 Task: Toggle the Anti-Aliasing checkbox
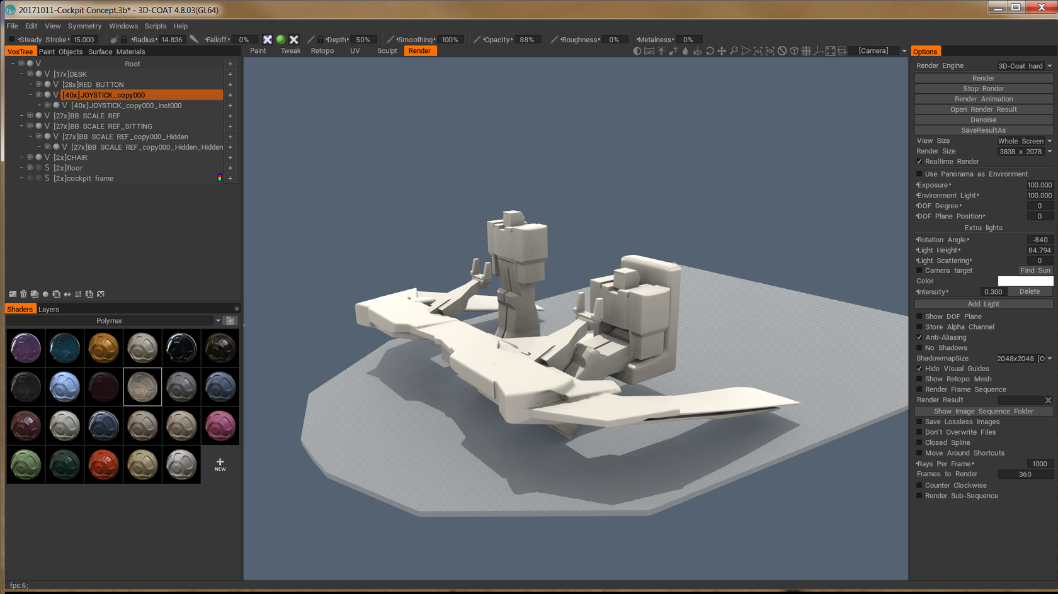(x=919, y=337)
